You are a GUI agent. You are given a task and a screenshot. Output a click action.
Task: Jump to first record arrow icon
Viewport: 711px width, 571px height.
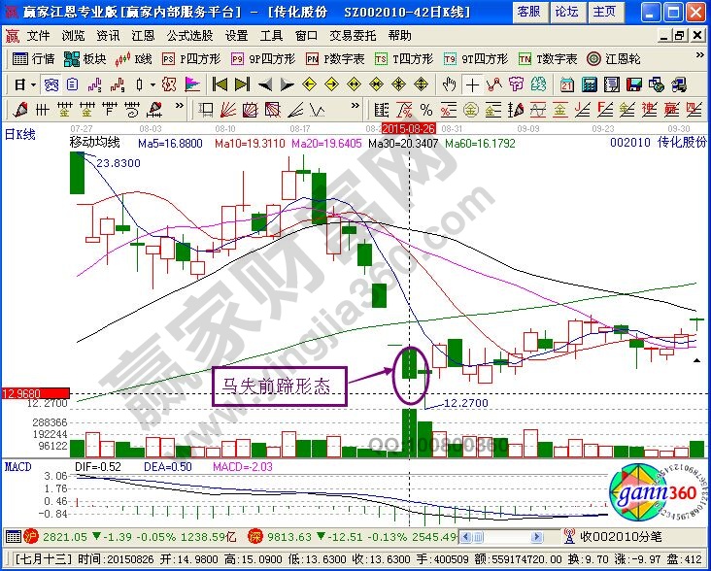220,84
